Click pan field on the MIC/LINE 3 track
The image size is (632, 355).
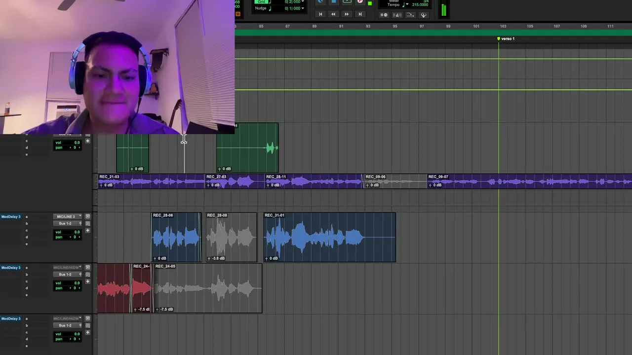tap(68, 237)
